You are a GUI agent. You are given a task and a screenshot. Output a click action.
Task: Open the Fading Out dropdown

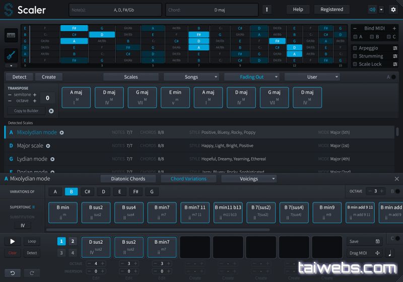(252, 77)
